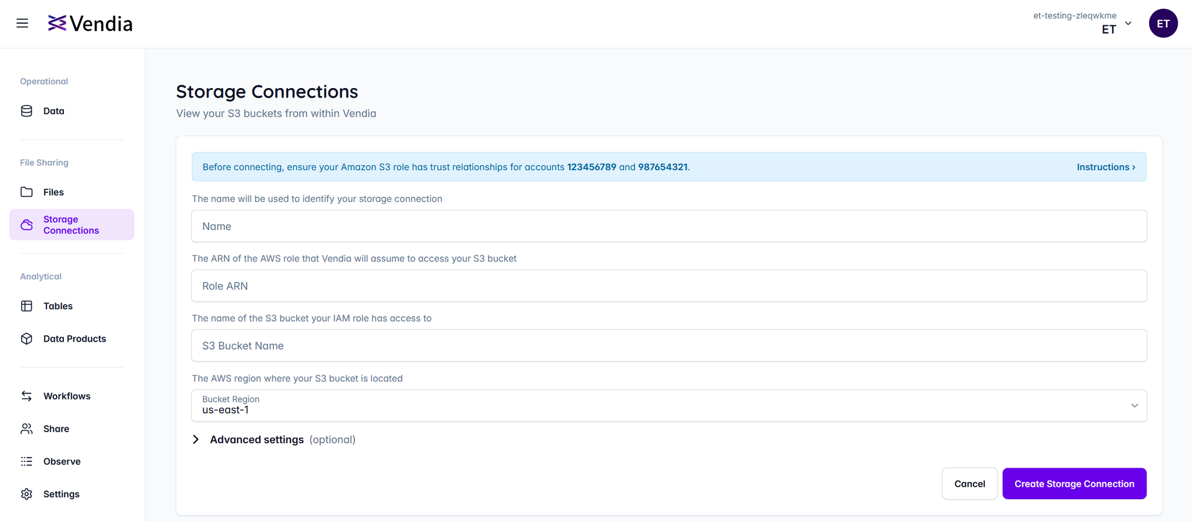Select the Files folder icon

coord(27,193)
